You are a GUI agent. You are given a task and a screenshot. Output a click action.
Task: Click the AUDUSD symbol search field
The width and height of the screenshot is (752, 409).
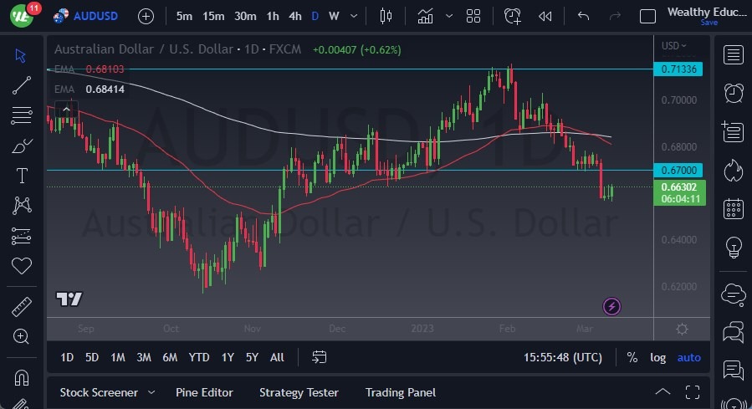tap(95, 16)
